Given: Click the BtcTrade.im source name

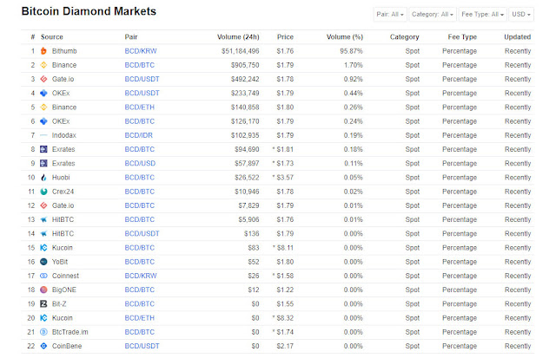Looking at the screenshot, I should point(69,332).
